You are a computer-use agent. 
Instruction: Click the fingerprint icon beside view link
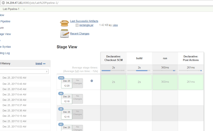[x=110, y=25]
